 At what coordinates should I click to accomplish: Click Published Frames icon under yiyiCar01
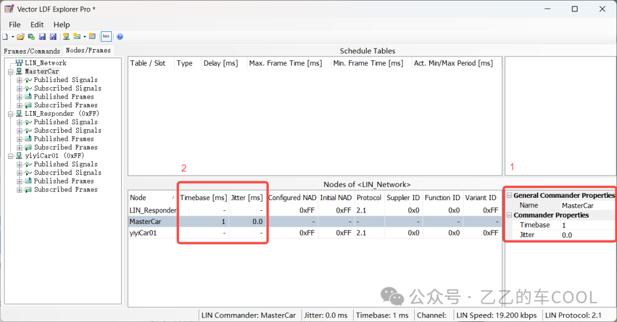coord(28,181)
